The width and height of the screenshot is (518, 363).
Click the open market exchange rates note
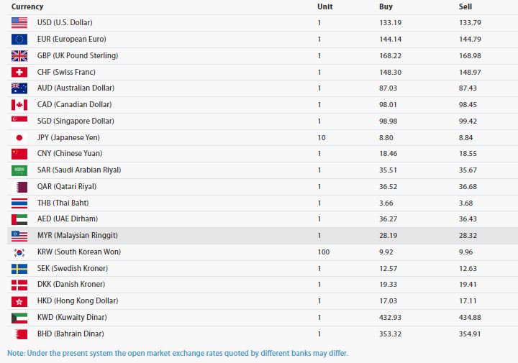point(178,354)
